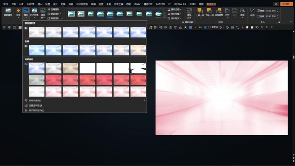Viewport: 295px width, 166px height.
Task: Click the Remove Background icon
Action: pyautogui.click(x=8, y=11)
